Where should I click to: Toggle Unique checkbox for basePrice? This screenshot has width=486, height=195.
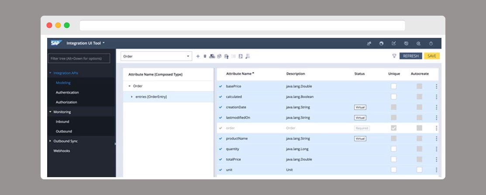[x=393, y=86]
